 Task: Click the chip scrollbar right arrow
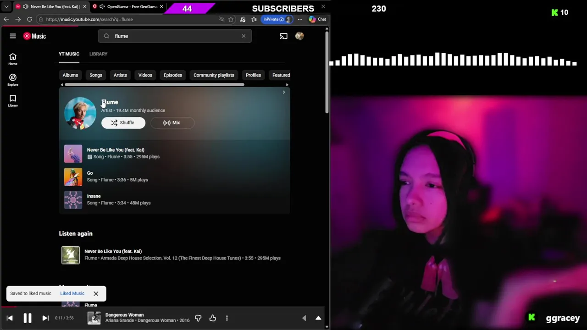[287, 85]
